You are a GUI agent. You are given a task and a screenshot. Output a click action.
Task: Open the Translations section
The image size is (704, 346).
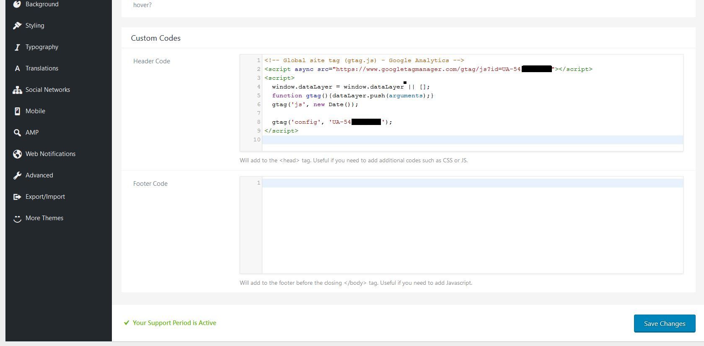click(x=42, y=68)
